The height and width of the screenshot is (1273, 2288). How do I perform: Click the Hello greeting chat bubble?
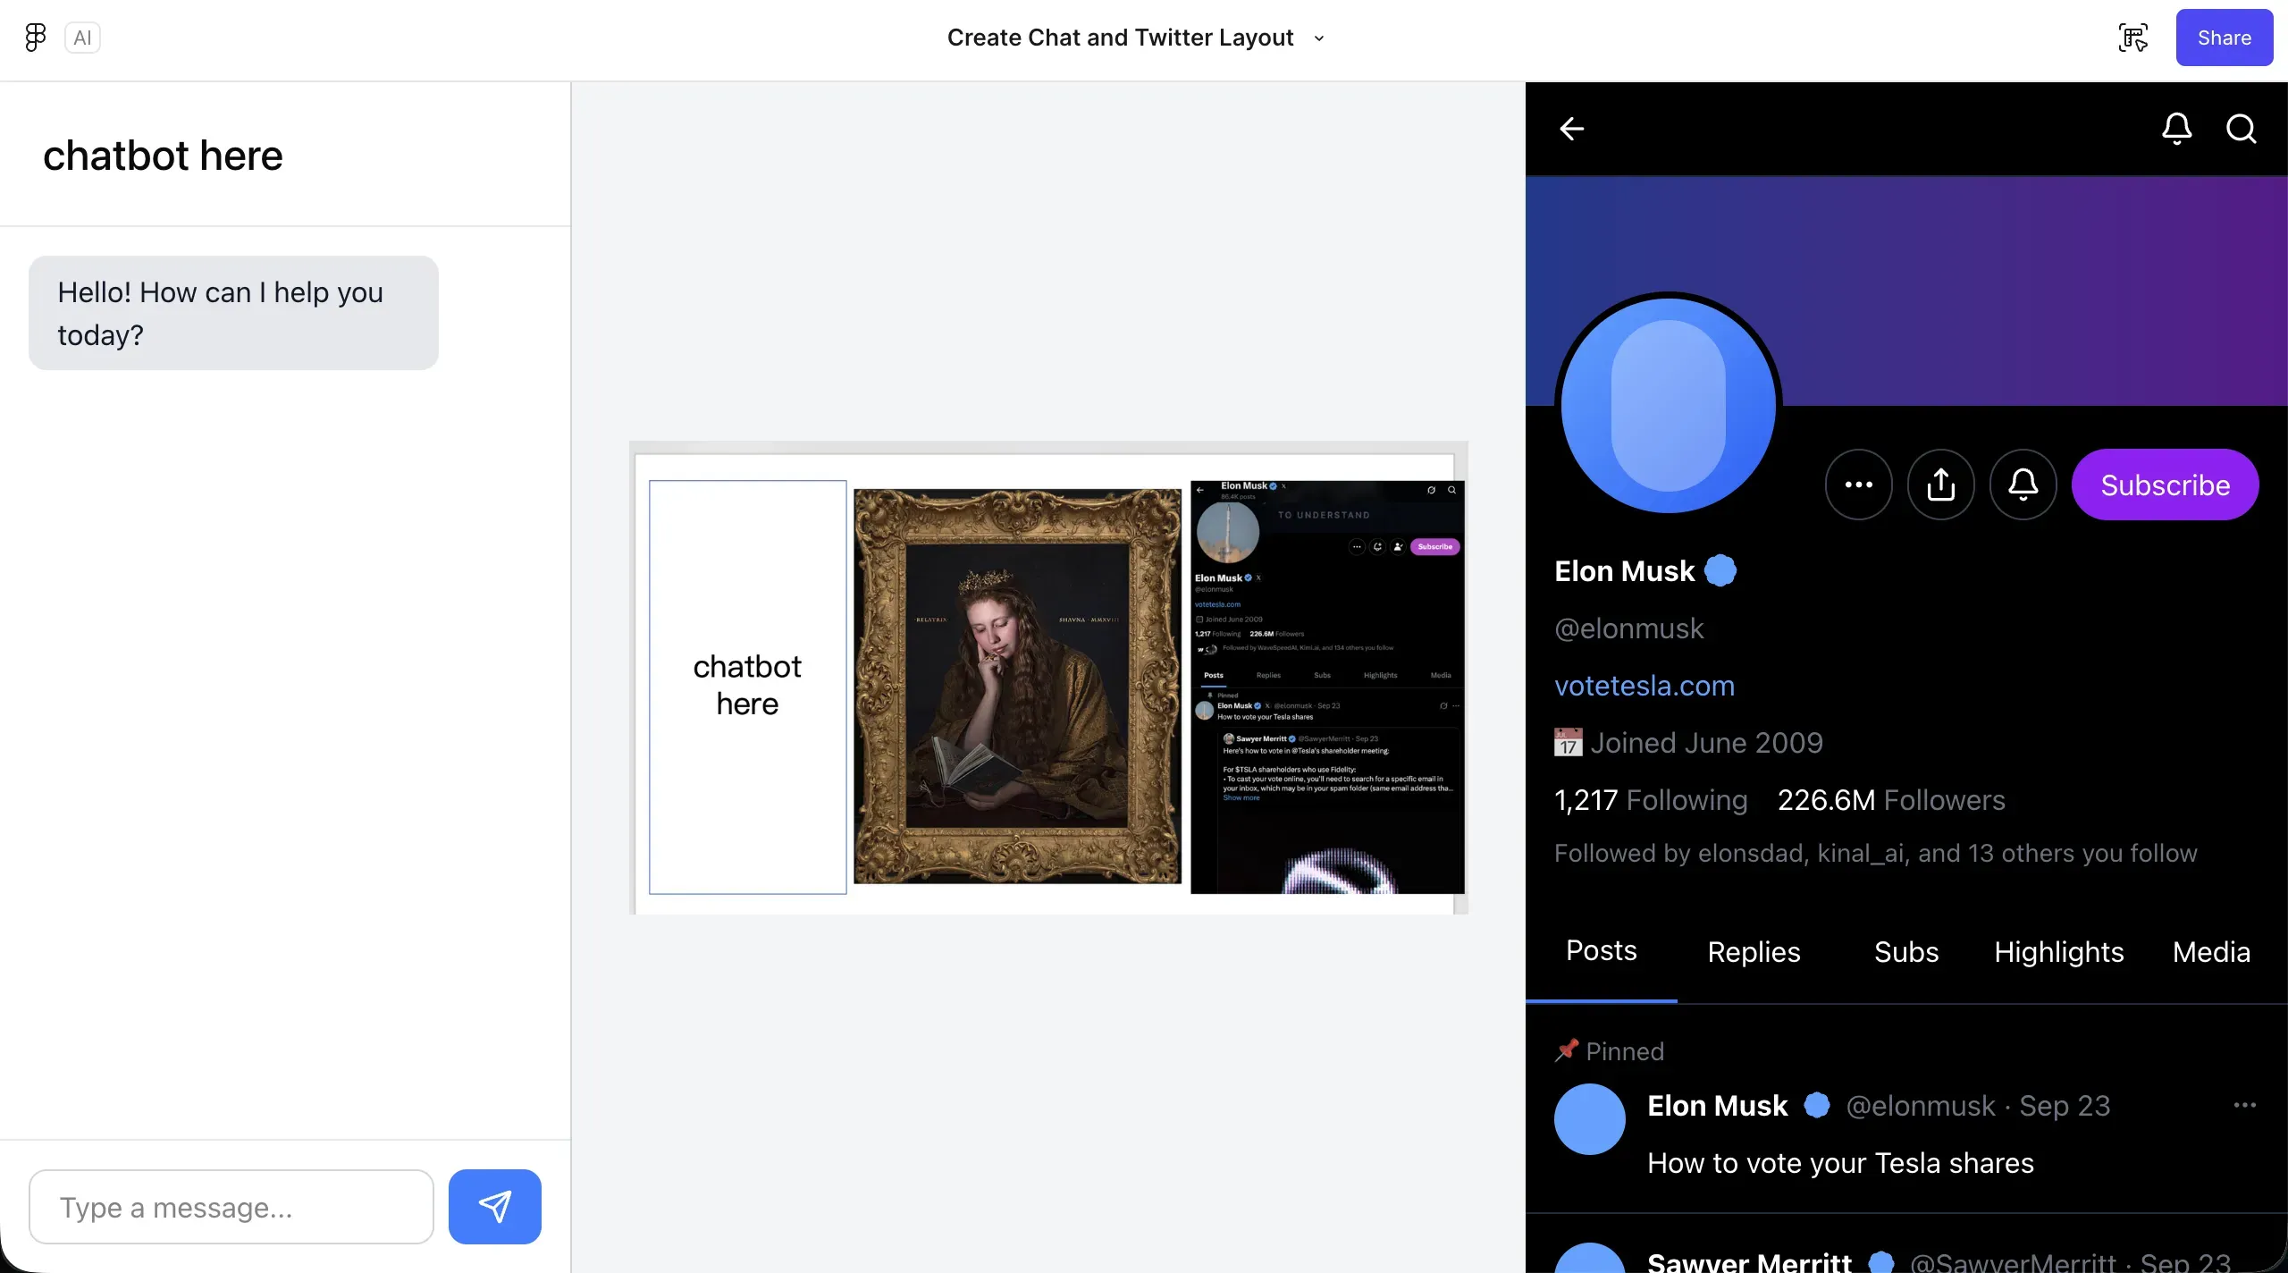pyautogui.click(x=234, y=313)
